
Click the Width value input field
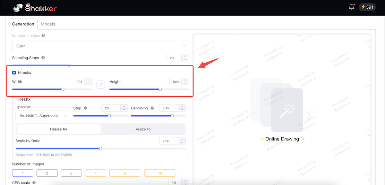[x=79, y=82]
